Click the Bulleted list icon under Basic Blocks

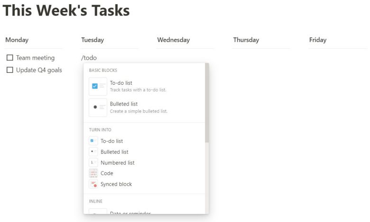coord(98,107)
